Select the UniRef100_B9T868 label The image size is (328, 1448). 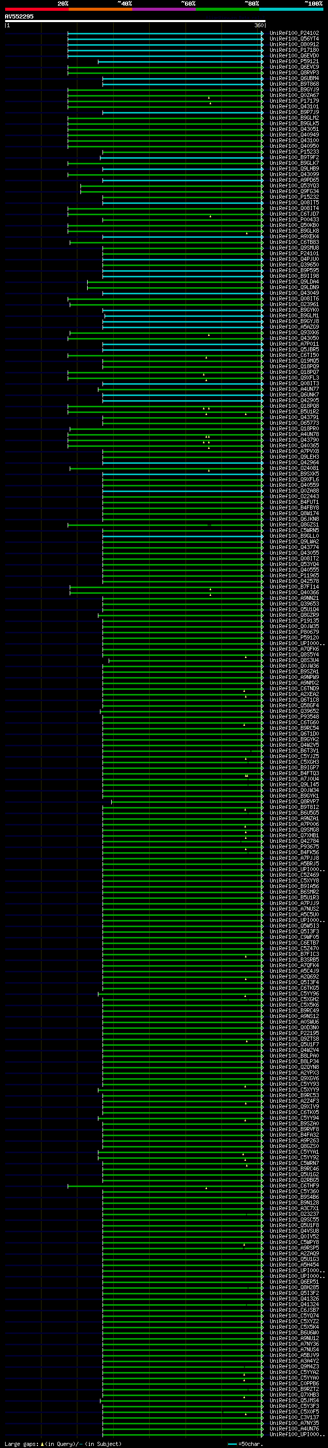(x=294, y=84)
